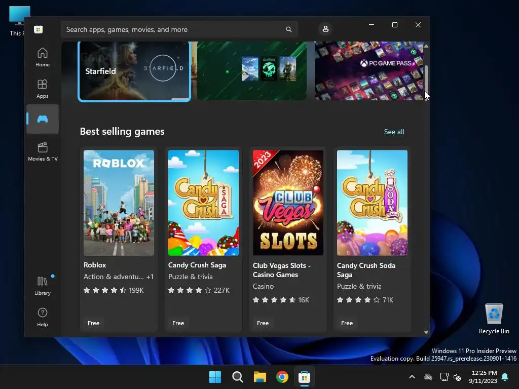The width and height of the screenshot is (519, 389).
Task: Click the Free price on Candy Crush Soda Saga card
Action: coord(347,323)
